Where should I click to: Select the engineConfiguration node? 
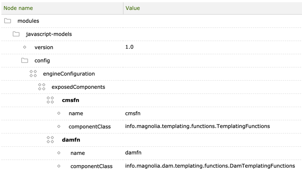[x=69, y=74]
